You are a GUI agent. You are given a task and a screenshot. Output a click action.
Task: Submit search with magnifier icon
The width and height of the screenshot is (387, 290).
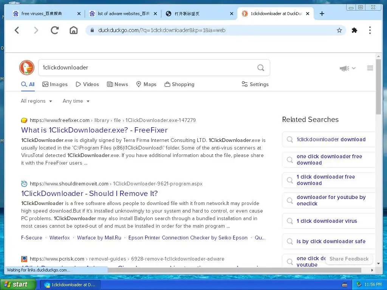click(261, 68)
